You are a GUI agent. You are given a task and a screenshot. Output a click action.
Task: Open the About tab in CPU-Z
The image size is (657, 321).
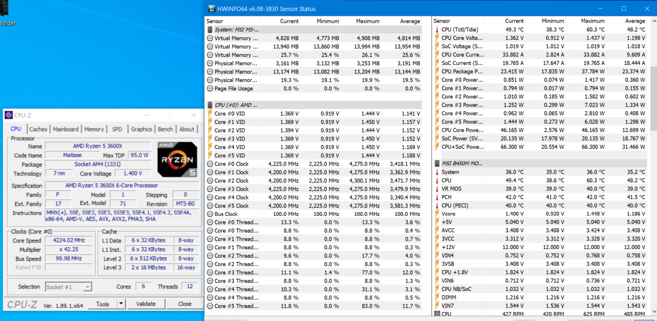pyautogui.click(x=187, y=129)
